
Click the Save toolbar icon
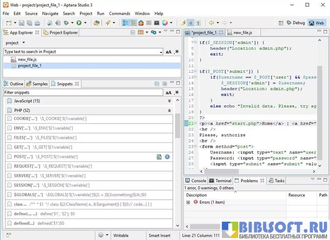(x=22, y=23)
